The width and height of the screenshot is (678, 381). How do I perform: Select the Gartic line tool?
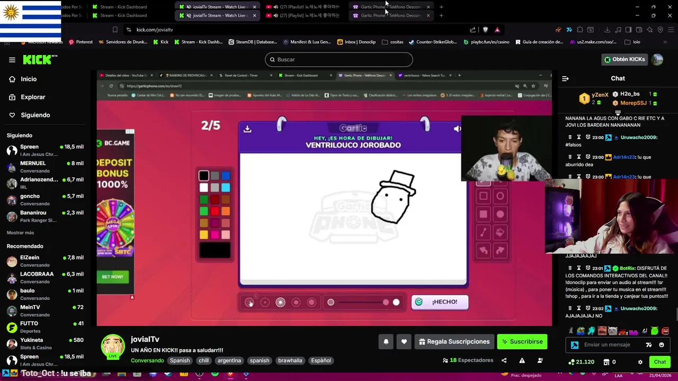483,232
